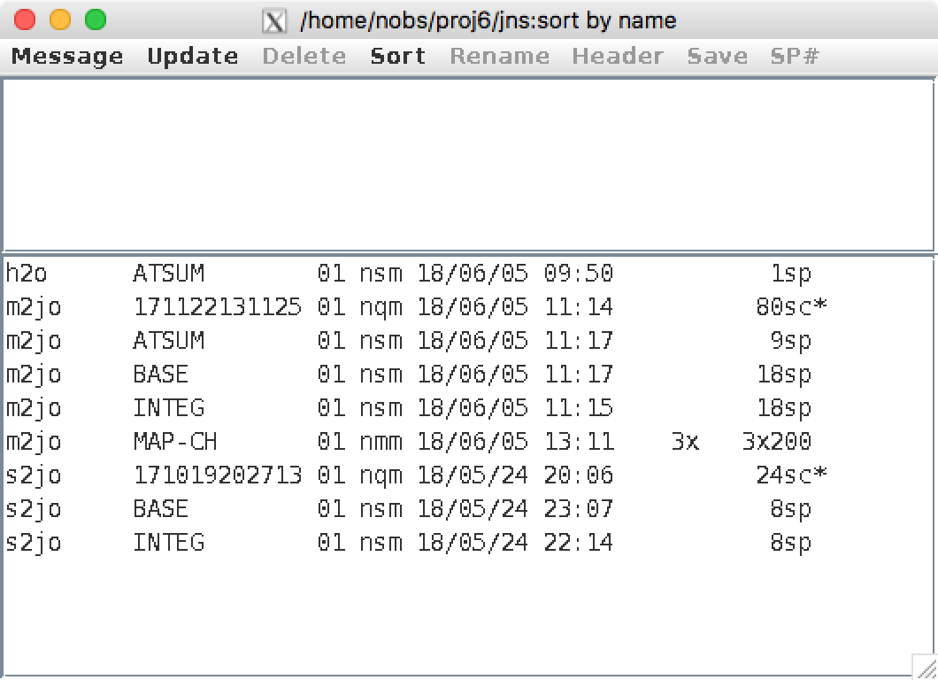The width and height of the screenshot is (938, 680).
Task: Click the greyed-out Header menu item
Action: tap(618, 57)
